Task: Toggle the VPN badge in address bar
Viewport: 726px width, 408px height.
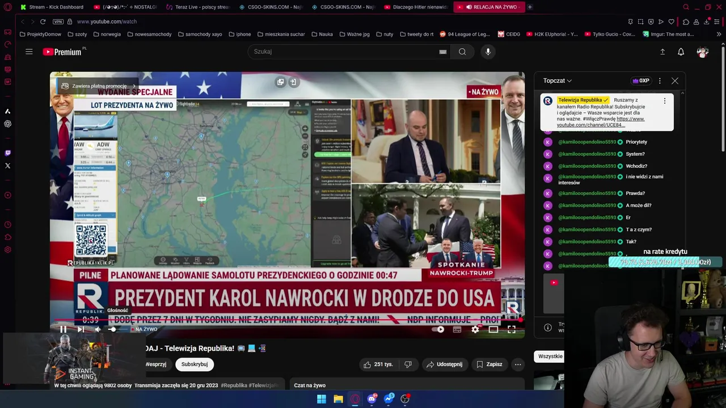Action: pos(58,22)
